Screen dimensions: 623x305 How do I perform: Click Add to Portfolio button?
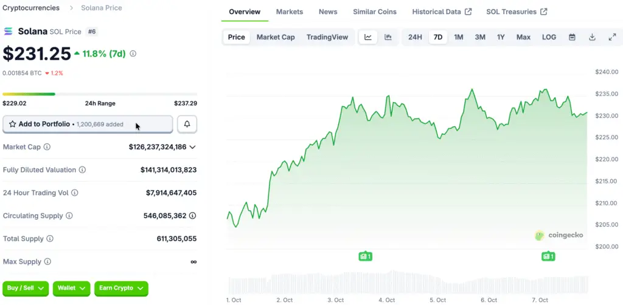[x=88, y=124]
